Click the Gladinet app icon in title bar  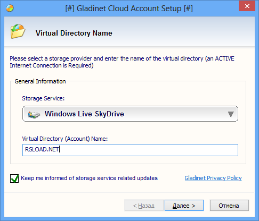point(10,8)
